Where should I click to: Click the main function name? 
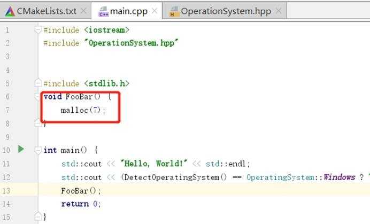tap(70, 150)
